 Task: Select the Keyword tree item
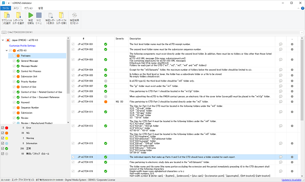(25, 103)
